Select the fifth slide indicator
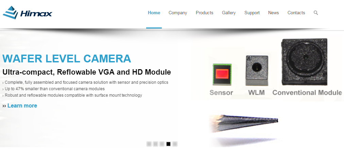 tap(175, 144)
